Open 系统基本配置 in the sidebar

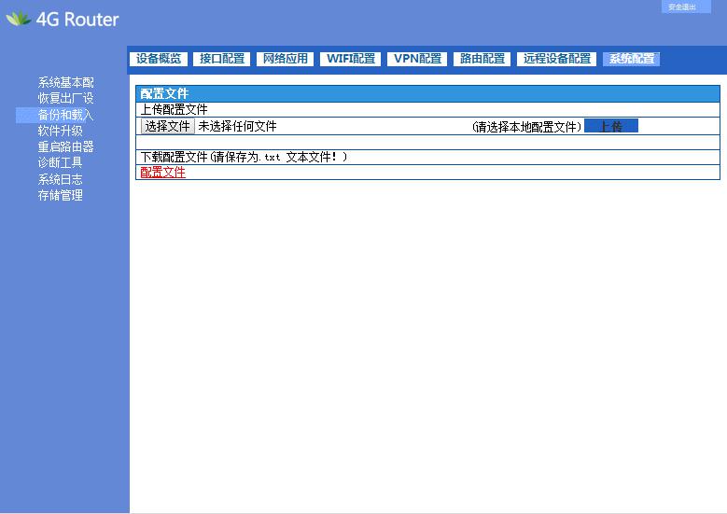(x=65, y=83)
